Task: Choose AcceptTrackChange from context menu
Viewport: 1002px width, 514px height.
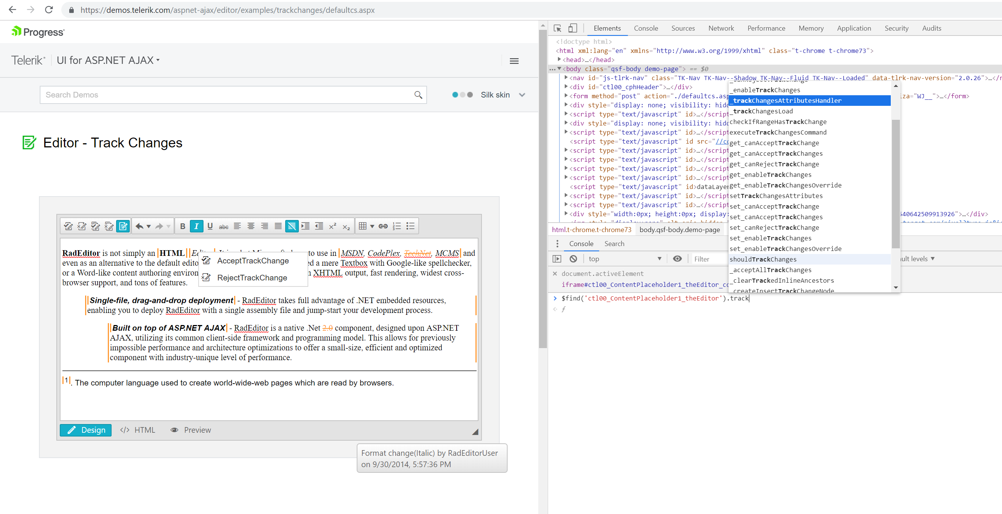Action: (252, 261)
